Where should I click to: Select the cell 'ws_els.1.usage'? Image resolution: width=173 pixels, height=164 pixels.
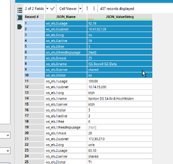66,81
